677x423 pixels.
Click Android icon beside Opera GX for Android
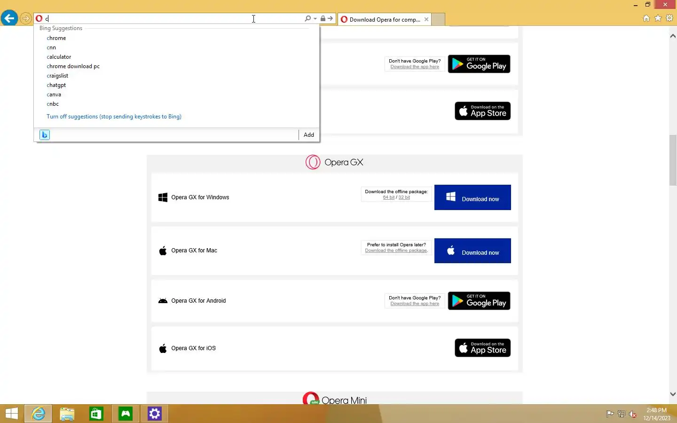(x=163, y=301)
